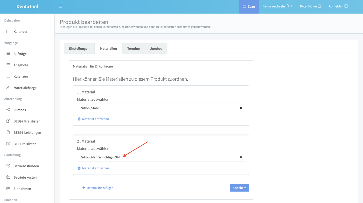Open the first material dropdown Zirkon, Stahl
The width and height of the screenshot is (363, 203).
tap(161, 108)
